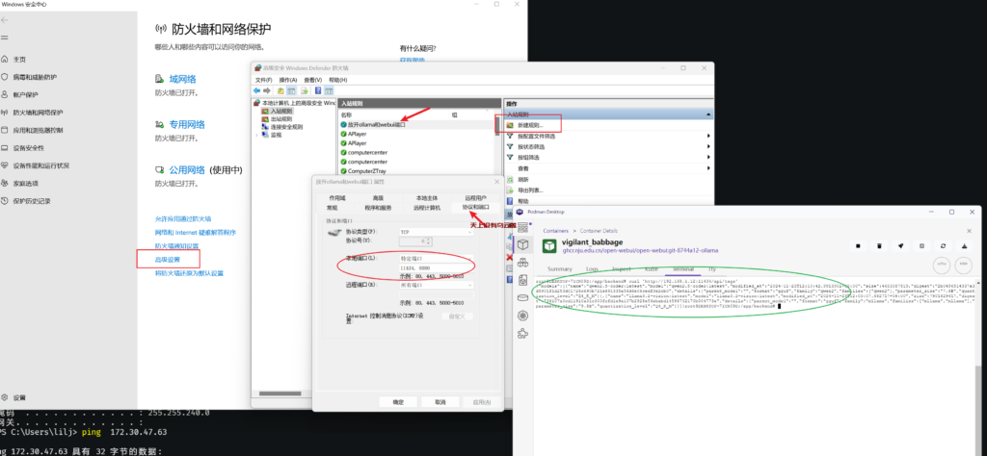This screenshot has width=987, height=456.
Task: Click 确定 in the properties dialog
Action: pos(398,402)
